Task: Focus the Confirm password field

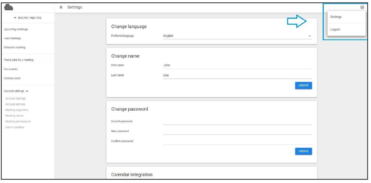Action: coord(237,141)
